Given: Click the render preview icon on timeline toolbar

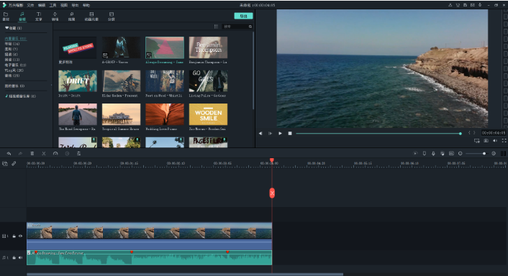Looking at the screenshot, I should pyautogui.click(x=415, y=153).
